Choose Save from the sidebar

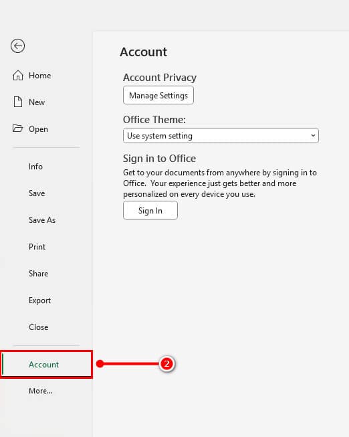37,193
